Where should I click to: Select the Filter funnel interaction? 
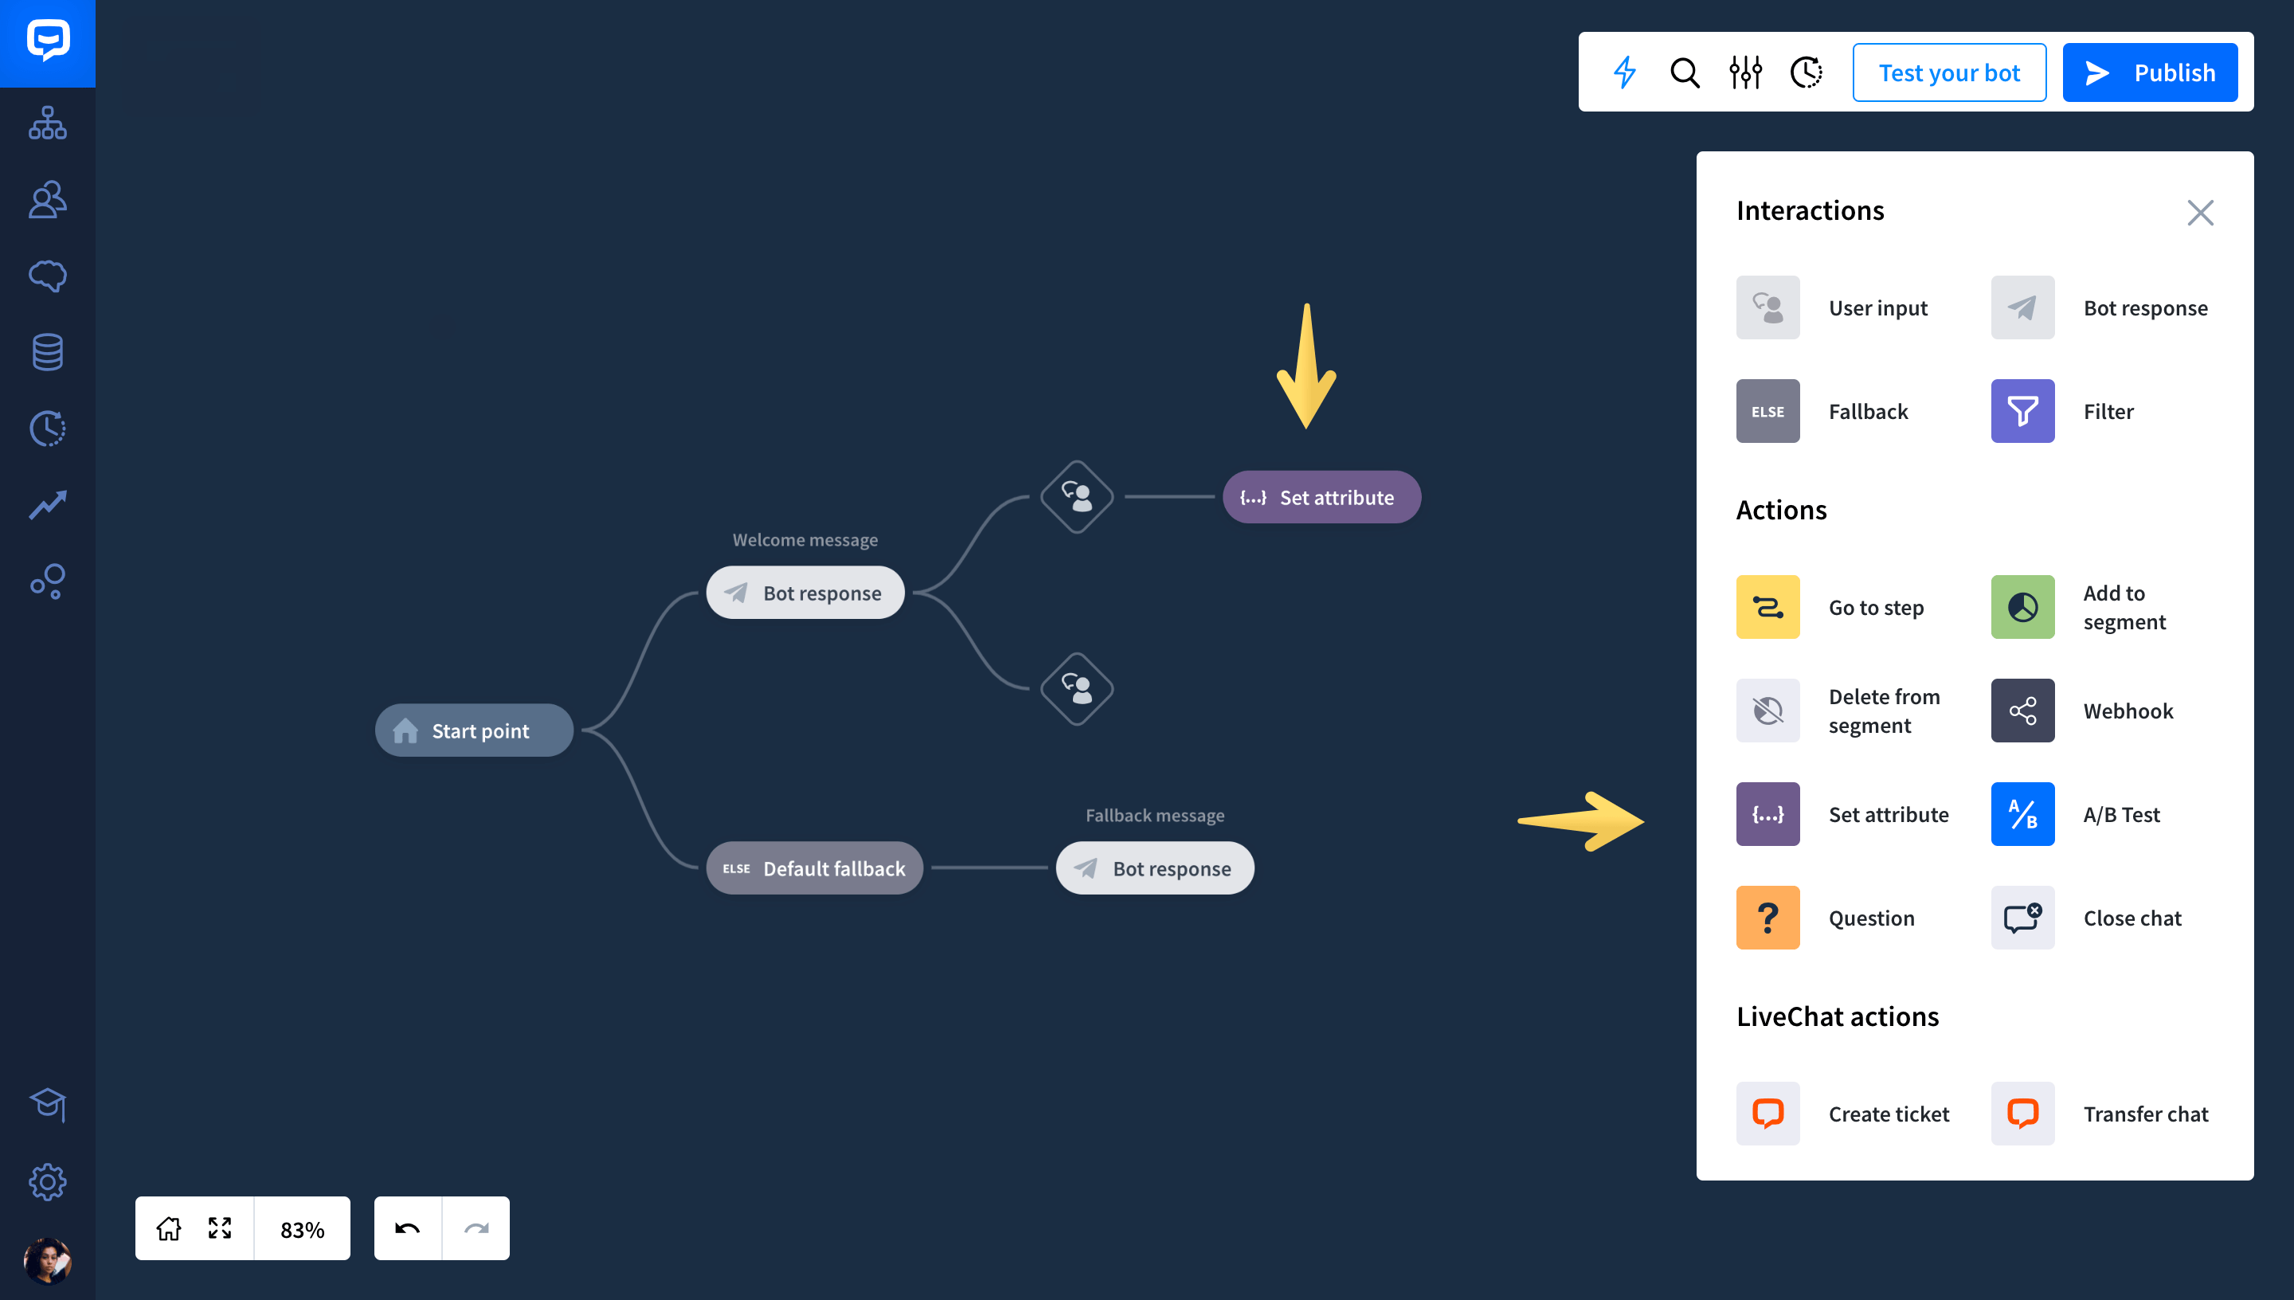[2062, 412]
